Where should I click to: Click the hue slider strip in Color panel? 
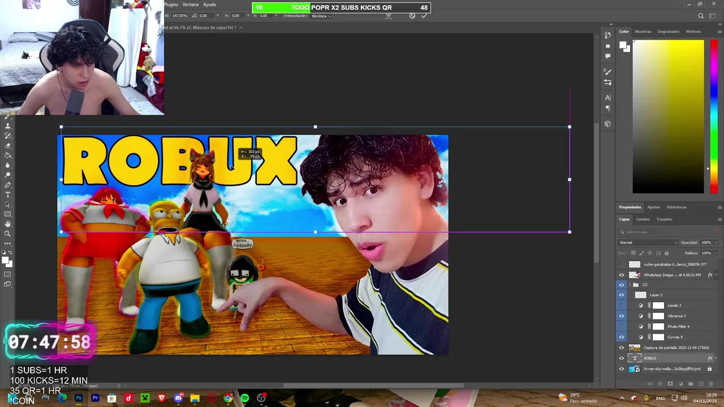coord(714,117)
